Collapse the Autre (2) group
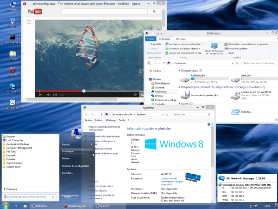The width and height of the screenshot is (278, 209). click(179, 104)
